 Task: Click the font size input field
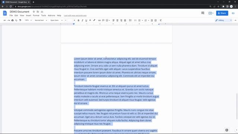[70, 20]
